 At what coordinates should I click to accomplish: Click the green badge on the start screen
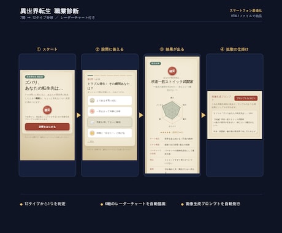point(35,77)
